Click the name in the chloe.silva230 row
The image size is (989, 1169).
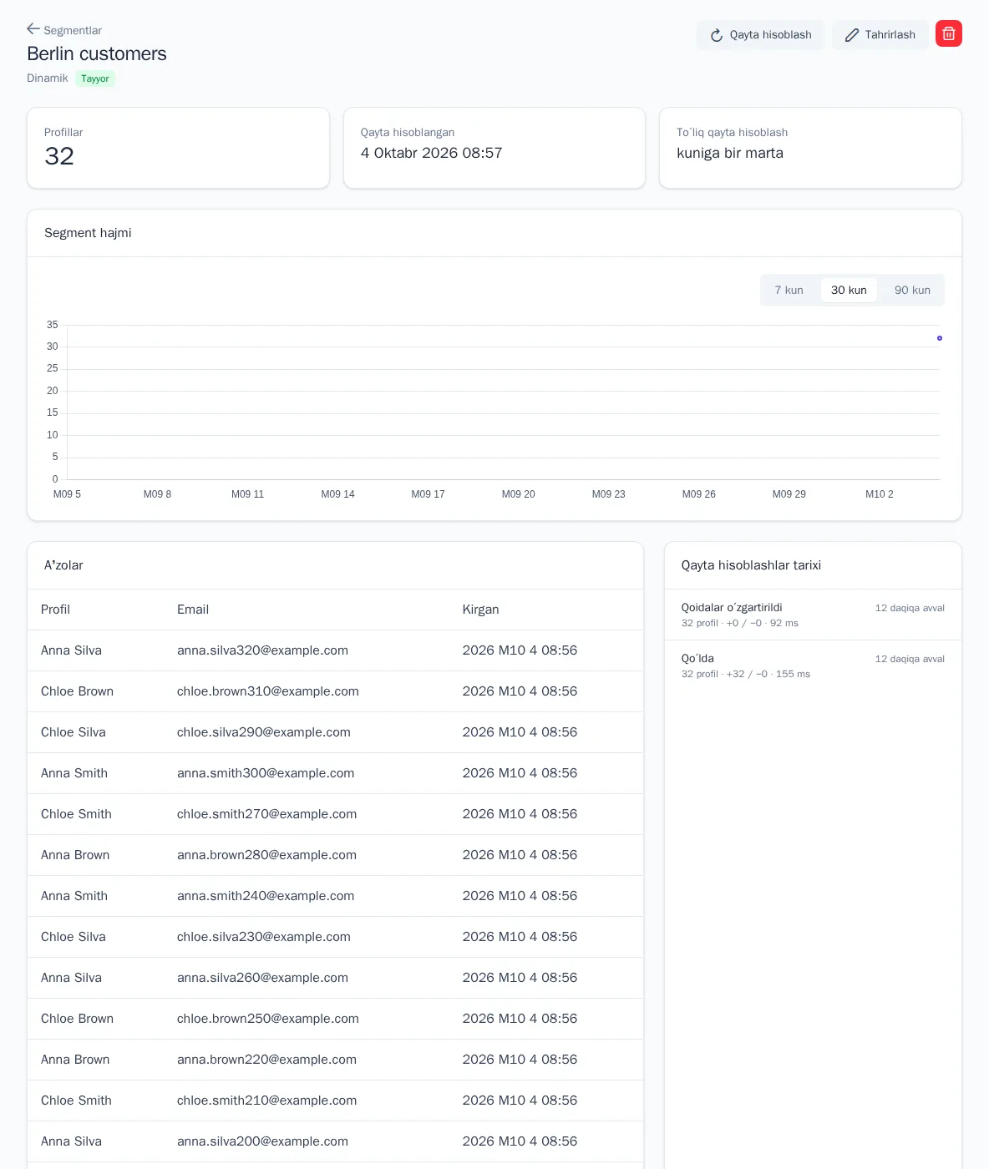(x=74, y=937)
